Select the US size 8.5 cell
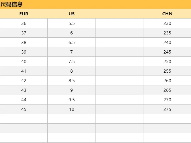Viewport: 191px width, 143px height. 71,81
